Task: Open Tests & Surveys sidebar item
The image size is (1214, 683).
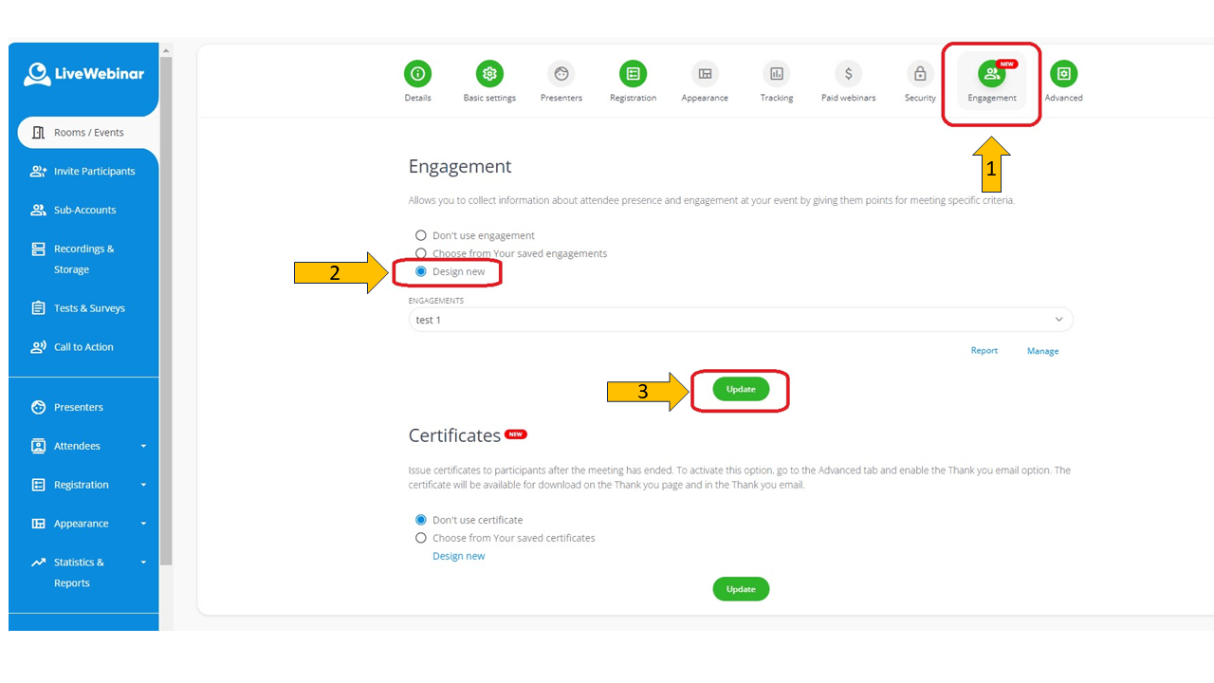Action: pos(88,308)
